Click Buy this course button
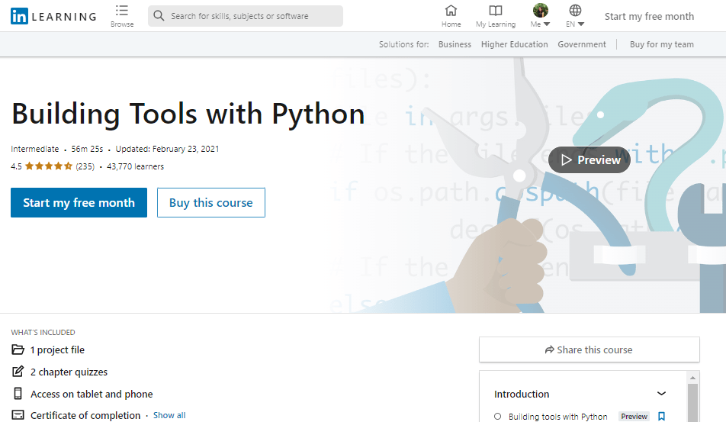Viewport: 726px width, 422px height. coord(211,202)
